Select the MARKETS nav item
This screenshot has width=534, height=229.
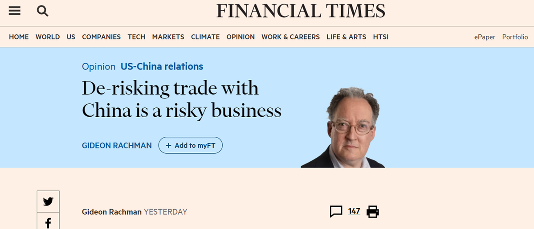(x=168, y=37)
